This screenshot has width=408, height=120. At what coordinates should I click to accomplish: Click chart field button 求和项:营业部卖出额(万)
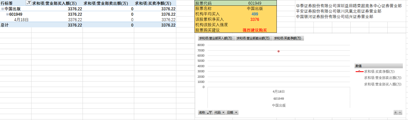point(254,38)
